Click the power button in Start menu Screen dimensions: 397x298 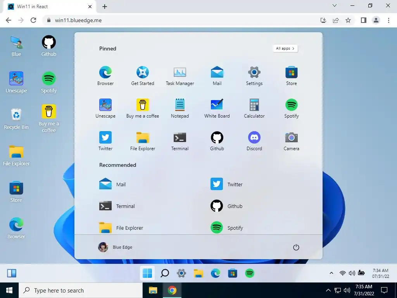(x=296, y=247)
